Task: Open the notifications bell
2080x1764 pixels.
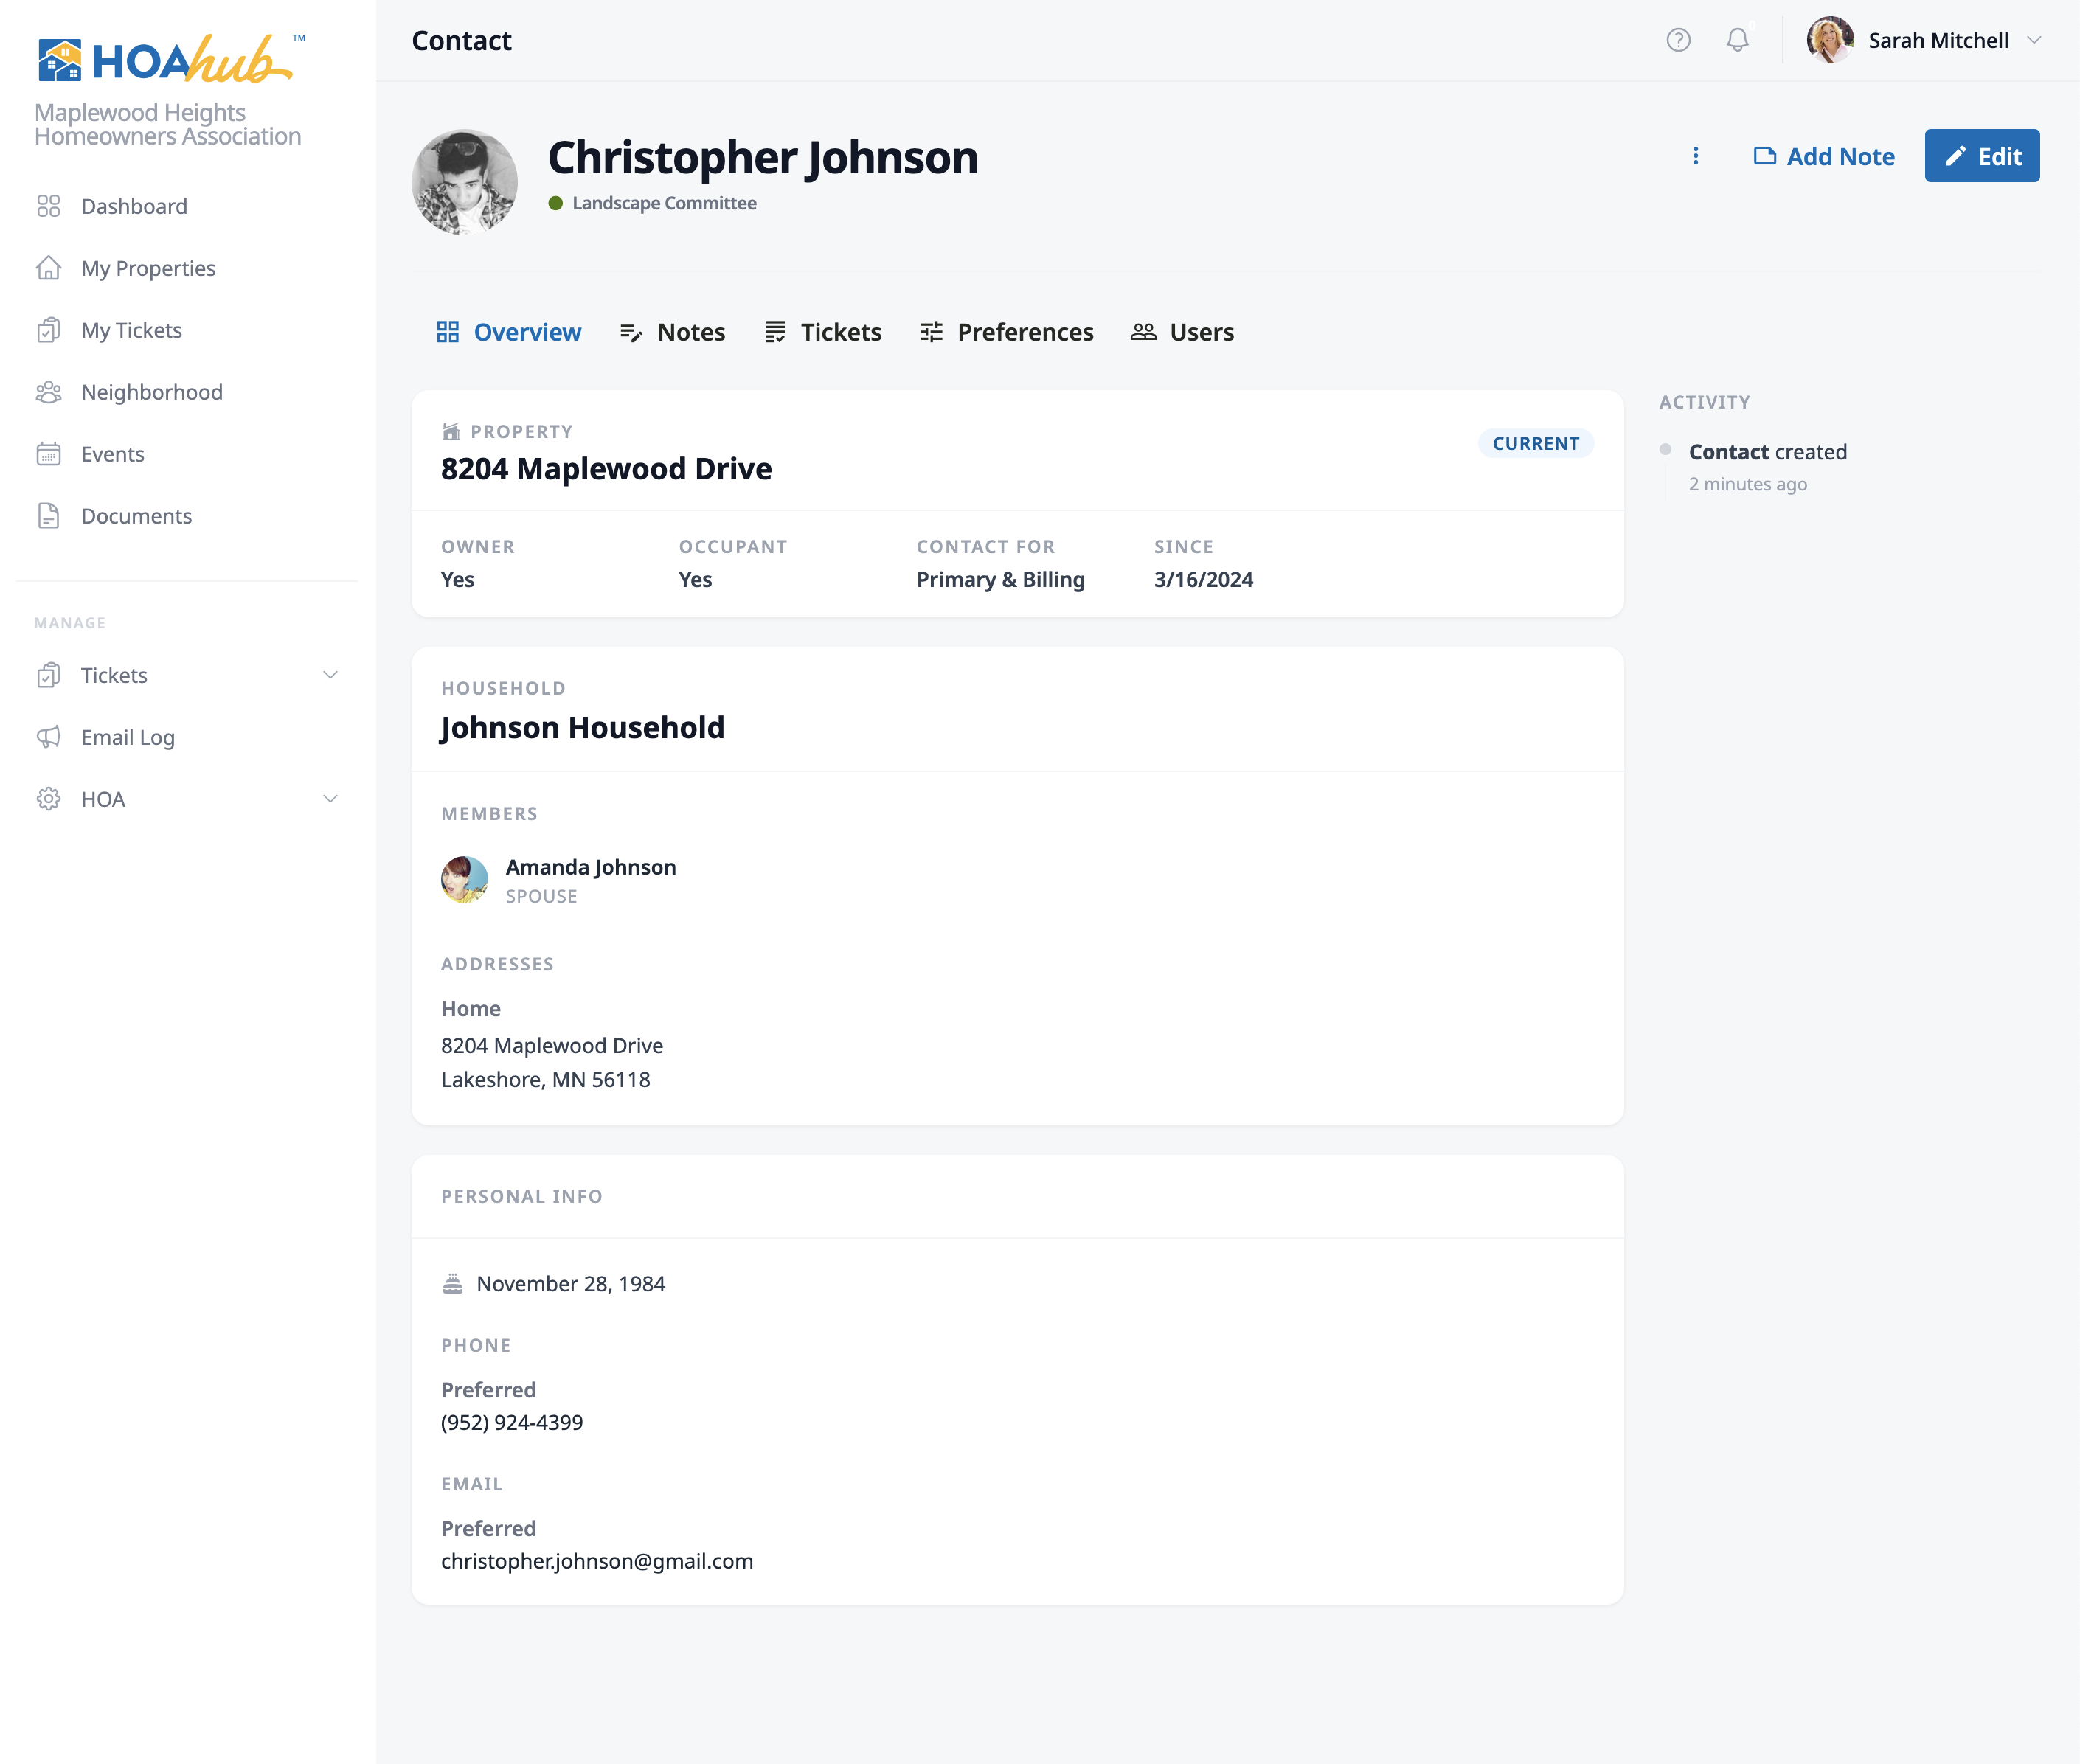Action: pos(1737,40)
